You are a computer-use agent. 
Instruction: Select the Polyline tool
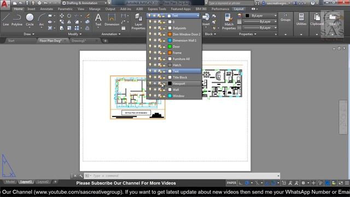(x=17, y=20)
